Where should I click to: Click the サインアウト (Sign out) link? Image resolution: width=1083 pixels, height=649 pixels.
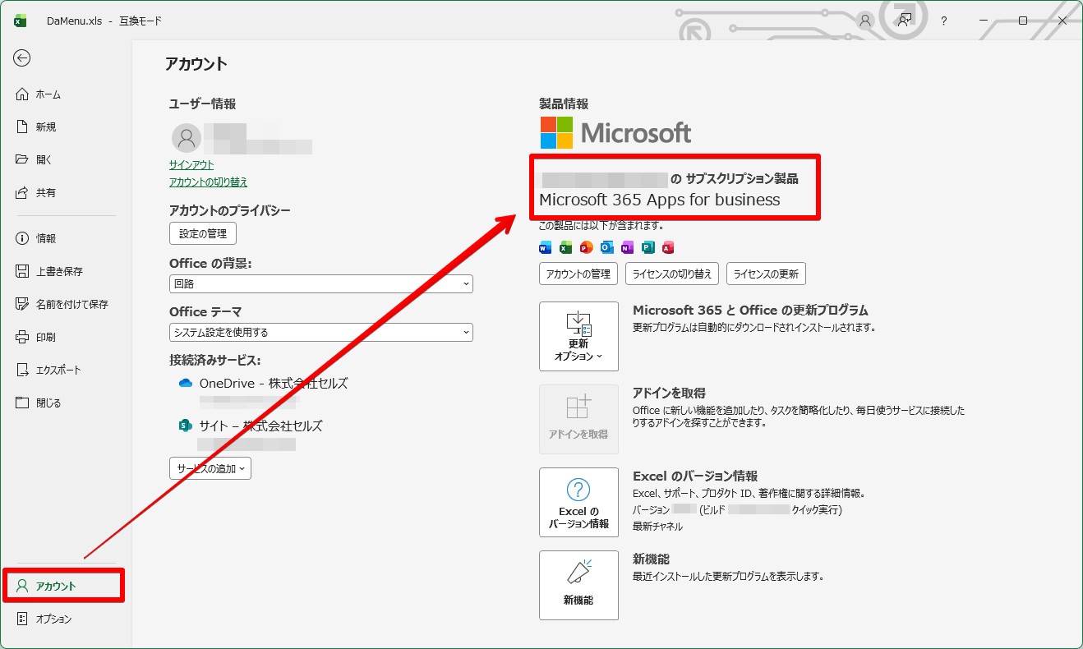191,165
